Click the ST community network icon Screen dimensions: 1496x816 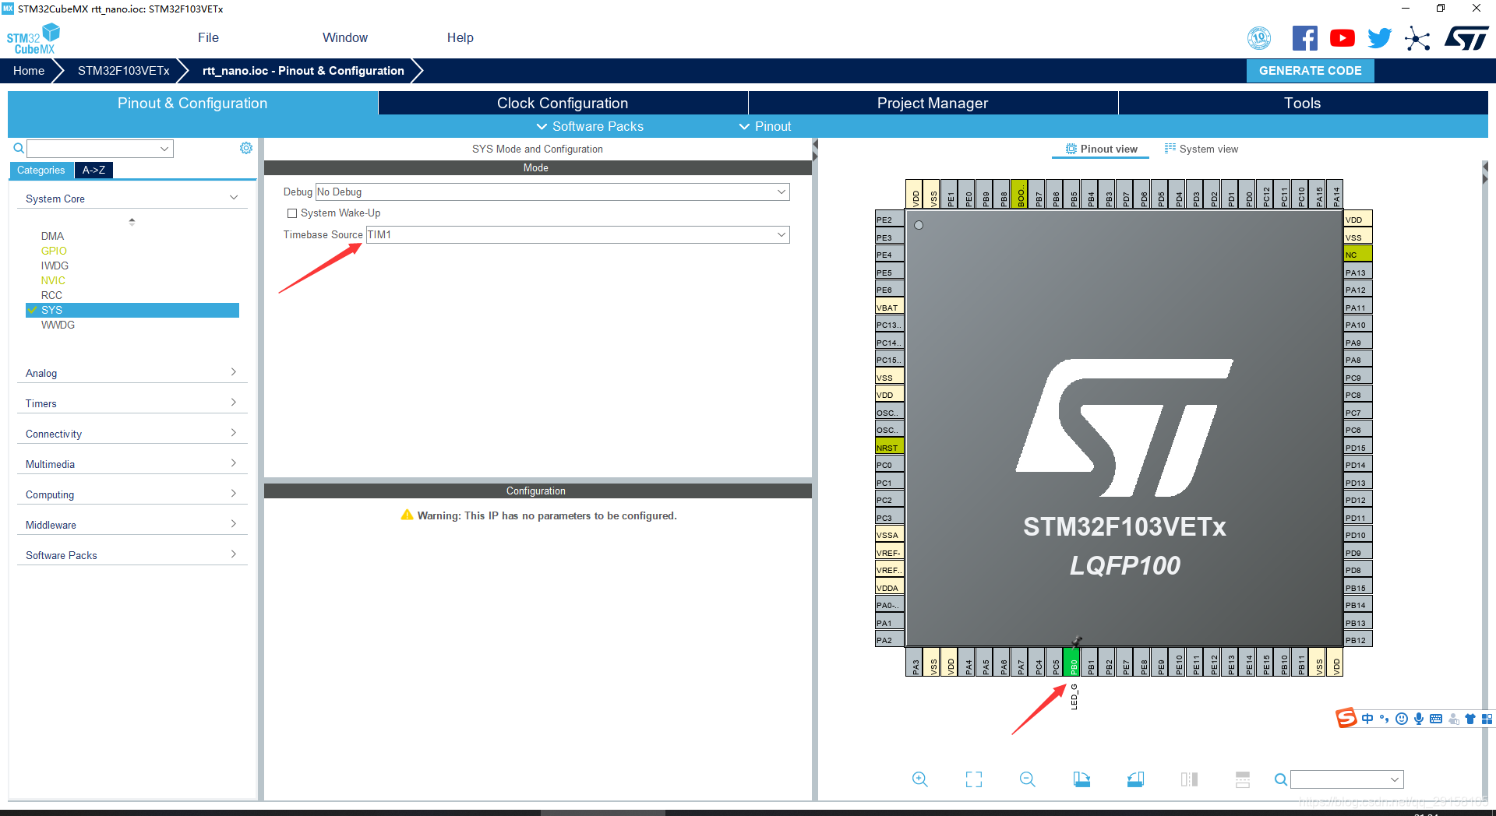coord(1417,38)
